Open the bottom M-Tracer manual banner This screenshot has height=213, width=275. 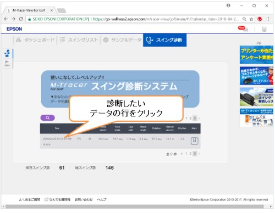(x=256, y=117)
